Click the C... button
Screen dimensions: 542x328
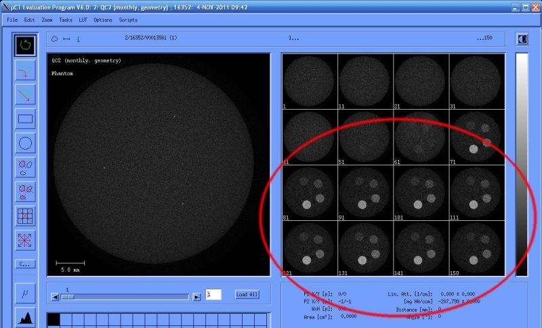[25, 264]
